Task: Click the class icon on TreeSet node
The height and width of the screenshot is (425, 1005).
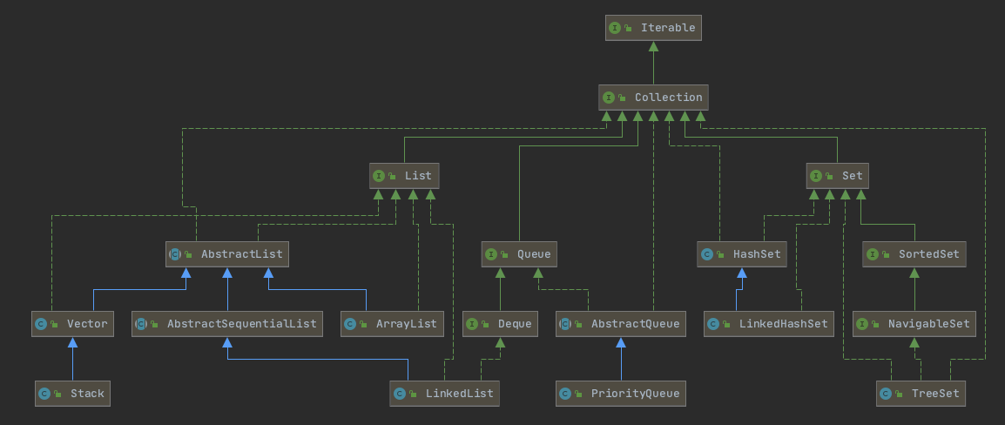Action: (886, 394)
